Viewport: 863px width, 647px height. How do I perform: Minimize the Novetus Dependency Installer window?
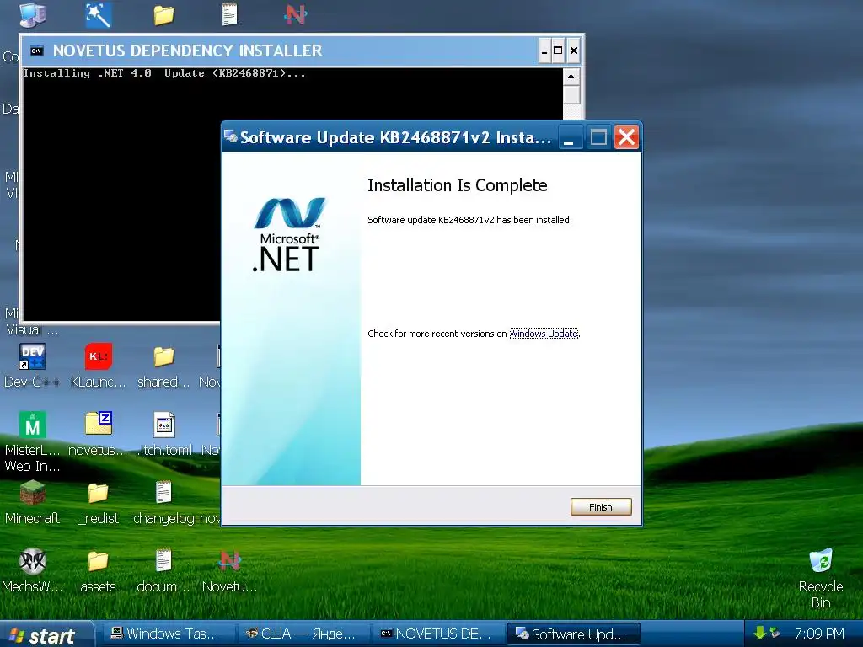544,51
